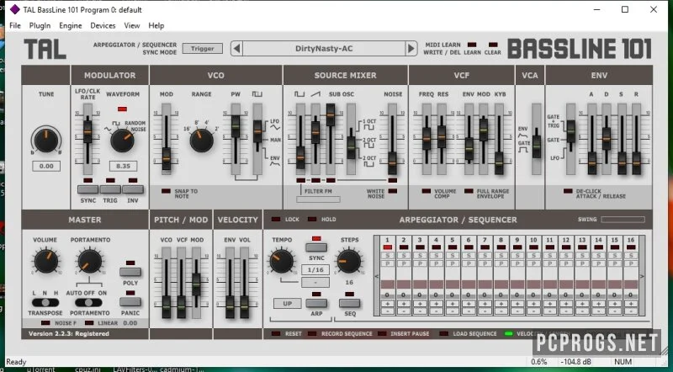Open the 1/16 note rate dropdown
This screenshot has height=372, width=673.
[x=315, y=270]
